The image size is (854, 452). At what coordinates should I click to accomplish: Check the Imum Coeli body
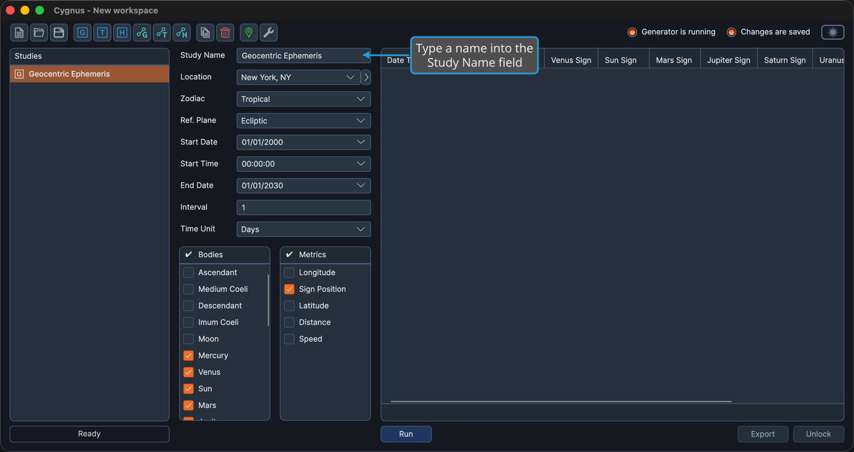click(x=189, y=322)
